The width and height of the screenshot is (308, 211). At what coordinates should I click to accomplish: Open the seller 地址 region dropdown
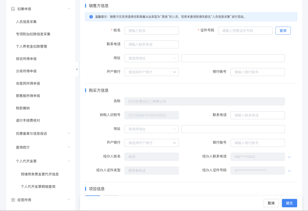click(x=151, y=58)
